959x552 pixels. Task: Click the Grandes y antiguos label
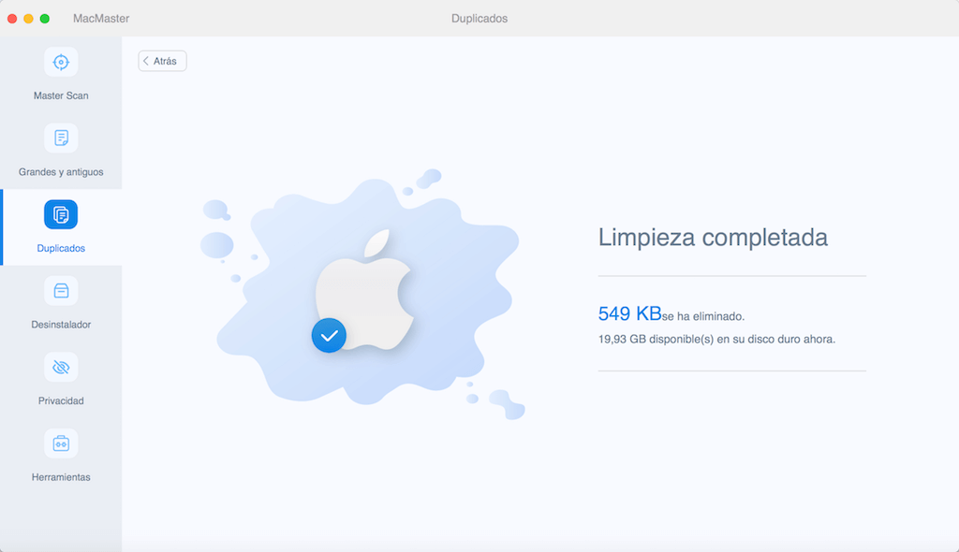(61, 172)
